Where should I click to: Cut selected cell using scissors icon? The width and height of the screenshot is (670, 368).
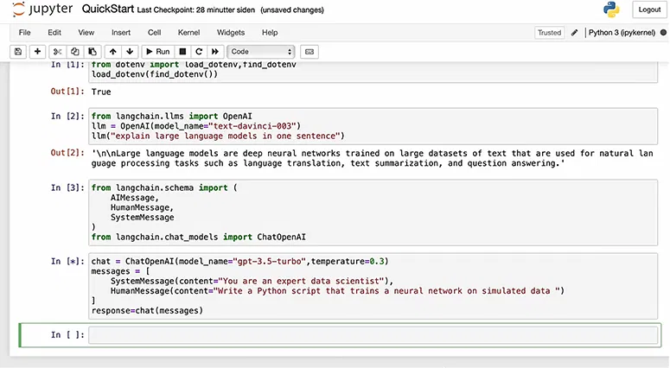tap(60, 52)
